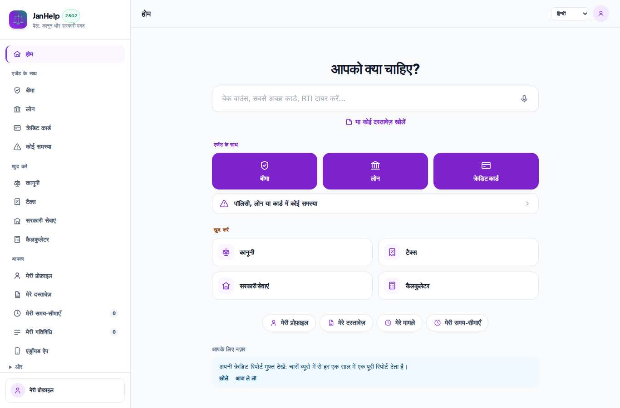Open the हिन्दी language dropdown
The height and width of the screenshot is (408, 620).
[570, 14]
